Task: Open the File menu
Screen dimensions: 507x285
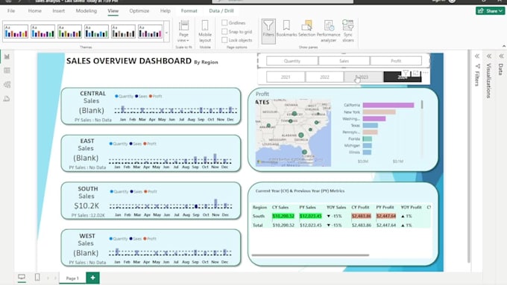Action: [x=11, y=10]
